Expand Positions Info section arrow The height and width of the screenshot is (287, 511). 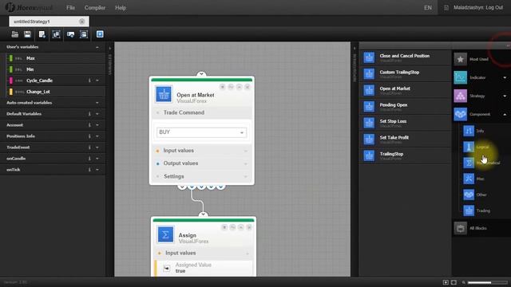97,136
